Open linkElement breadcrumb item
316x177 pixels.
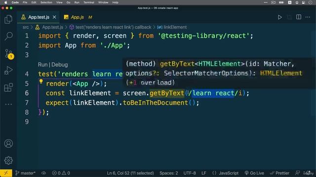click(x=175, y=28)
